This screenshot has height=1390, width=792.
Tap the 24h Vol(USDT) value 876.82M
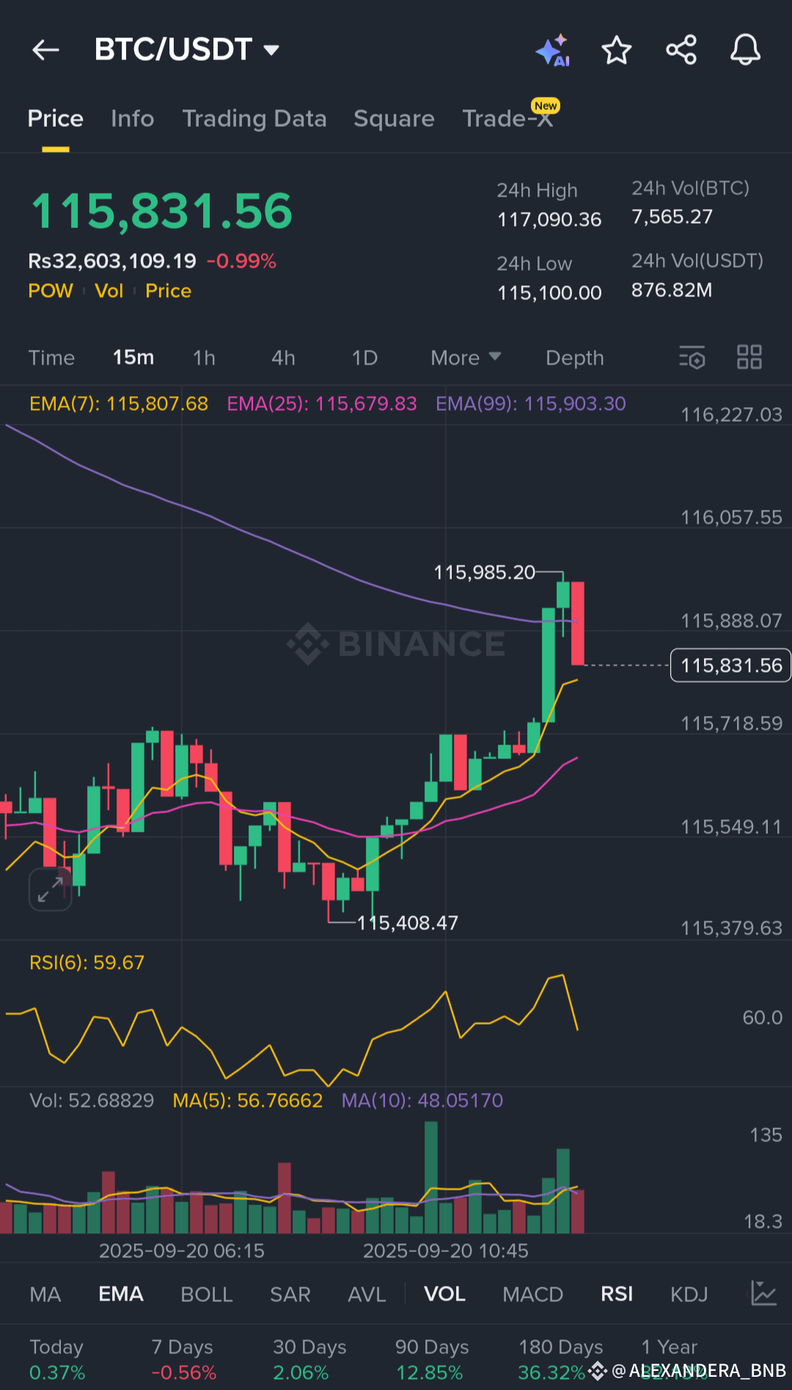(672, 290)
